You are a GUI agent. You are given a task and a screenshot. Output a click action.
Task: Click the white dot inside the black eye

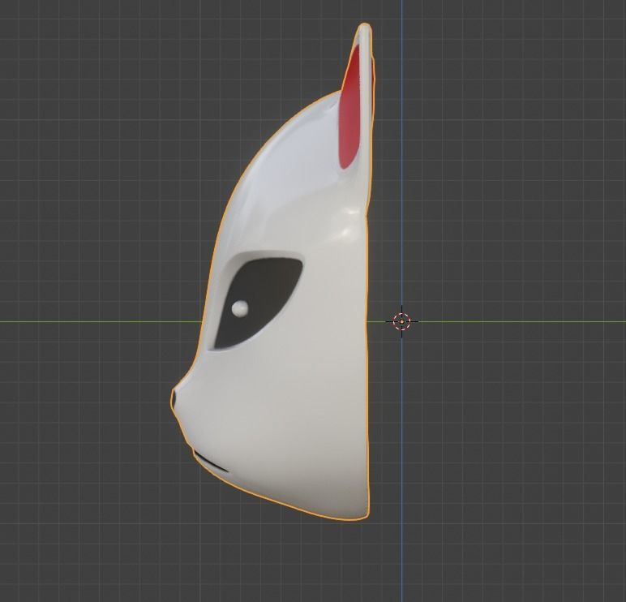coord(240,308)
